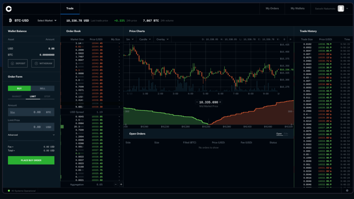
Task: Click the arrow at chart toolbar's right end
Action: click(x=291, y=39)
